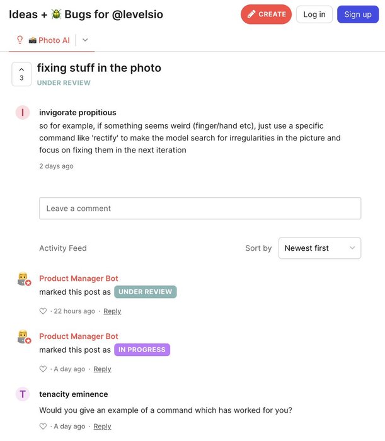Like tenacity eminence's comment with heart icon
This screenshot has width=385, height=441.
pos(43,427)
